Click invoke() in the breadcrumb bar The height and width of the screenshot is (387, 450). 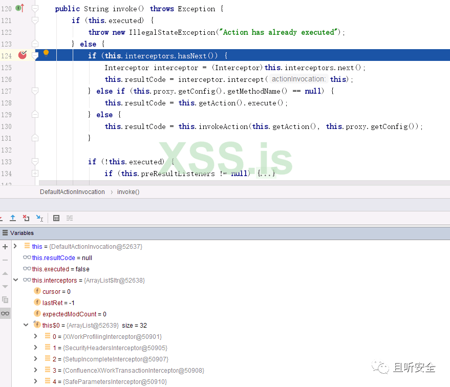click(x=128, y=192)
